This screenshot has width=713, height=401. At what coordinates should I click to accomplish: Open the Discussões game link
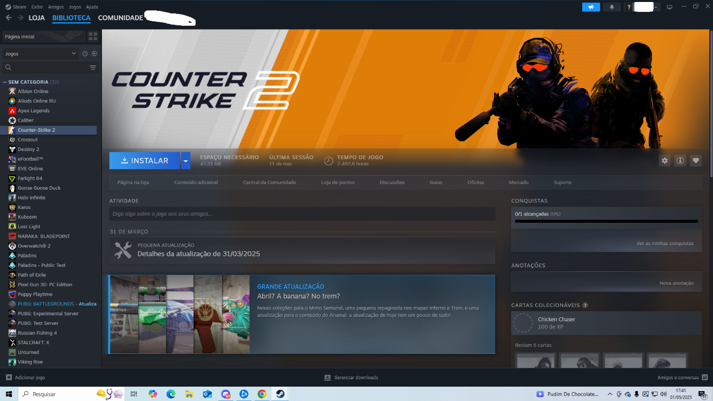point(392,183)
